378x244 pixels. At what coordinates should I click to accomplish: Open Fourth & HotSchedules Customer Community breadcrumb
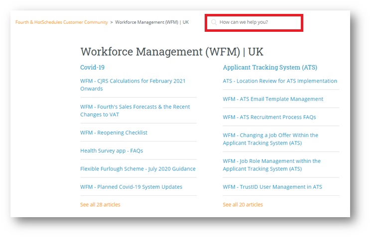click(61, 22)
